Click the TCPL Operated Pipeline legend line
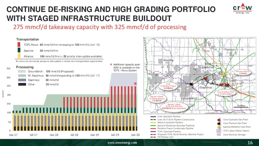 153,131
